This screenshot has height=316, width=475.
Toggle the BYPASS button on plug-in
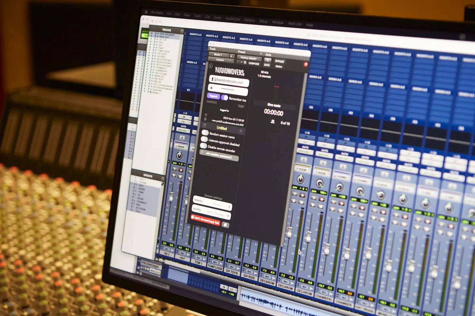pyautogui.click(x=279, y=61)
